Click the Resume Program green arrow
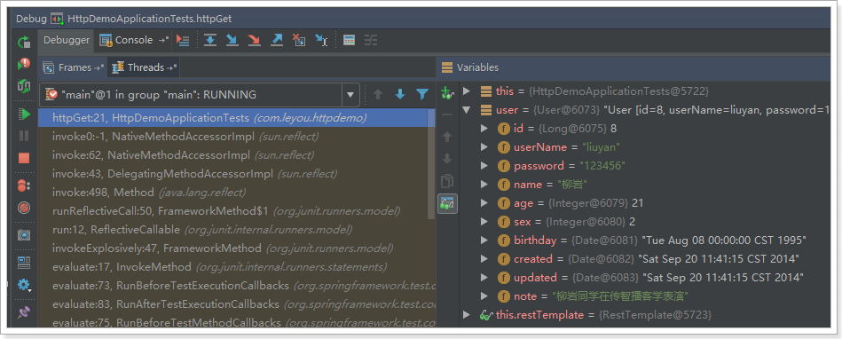Viewport: 842px width, 339px height. point(24,114)
